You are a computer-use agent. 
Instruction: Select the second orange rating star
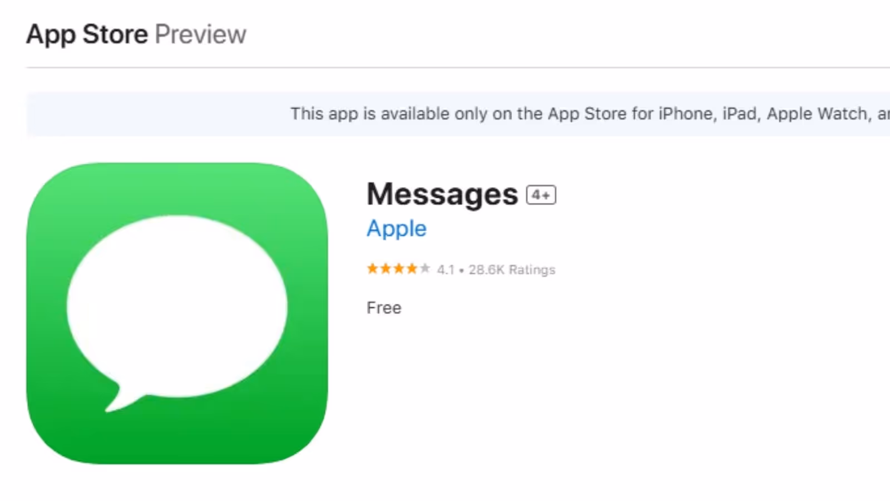point(385,269)
